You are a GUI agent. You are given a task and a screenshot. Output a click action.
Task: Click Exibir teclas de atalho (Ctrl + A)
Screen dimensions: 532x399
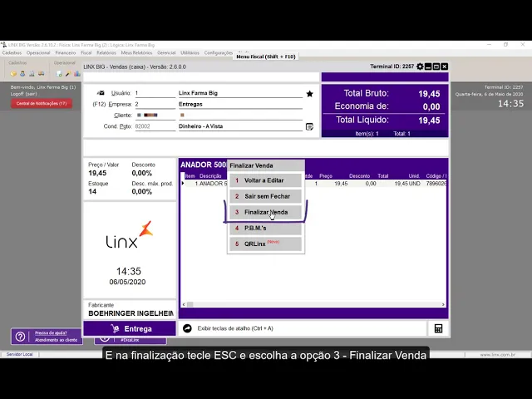235,328
